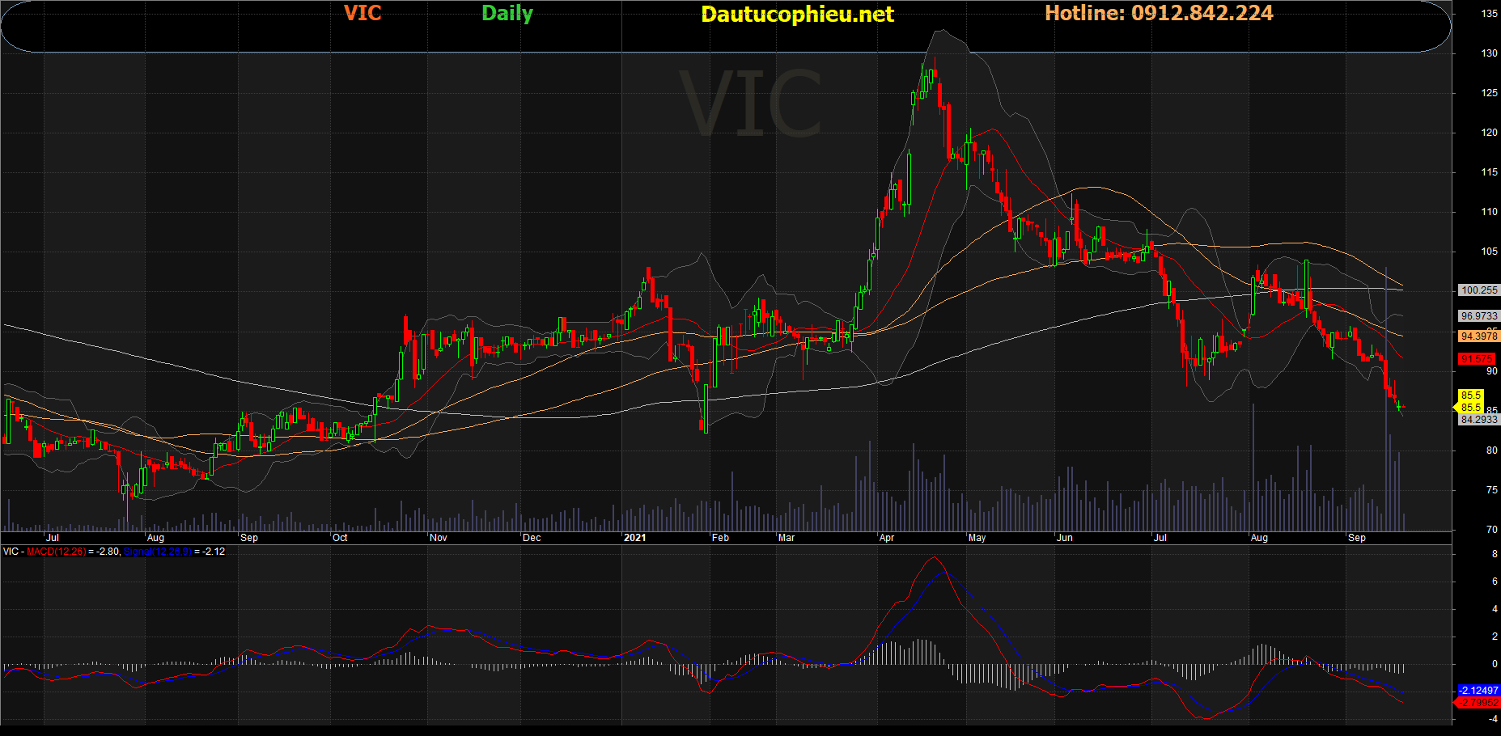Screen dimensions: 1501x736
Task: Click the May marker on time axis
Action: [977, 538]
